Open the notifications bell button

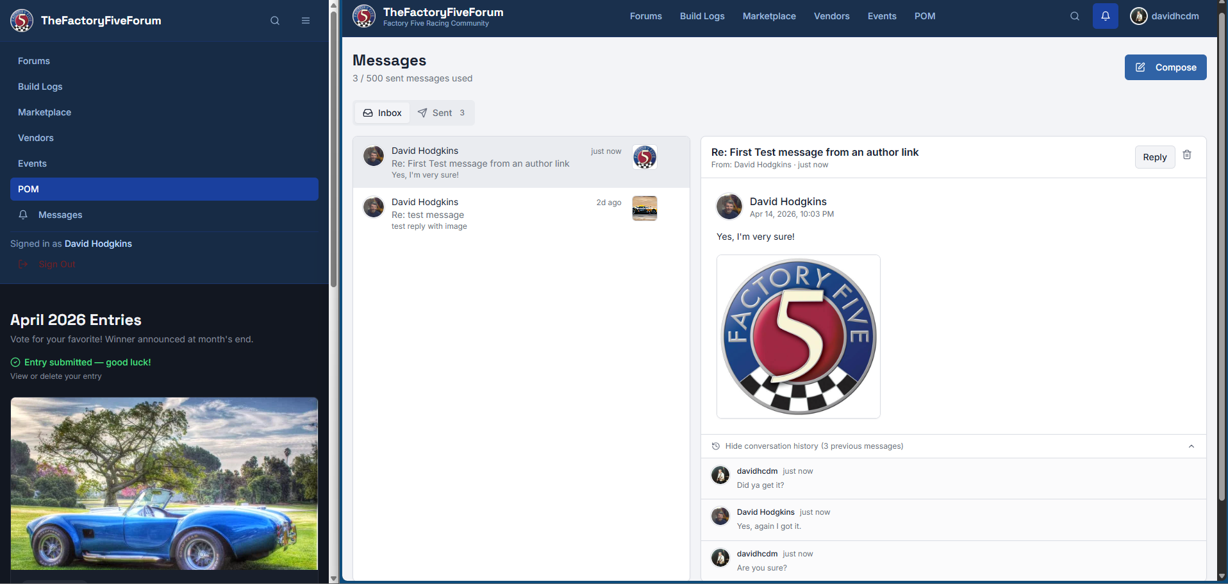coord(1106,16)
